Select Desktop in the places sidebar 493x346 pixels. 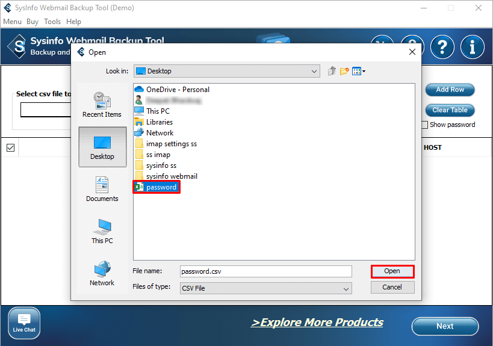click(x=102, y=147)
